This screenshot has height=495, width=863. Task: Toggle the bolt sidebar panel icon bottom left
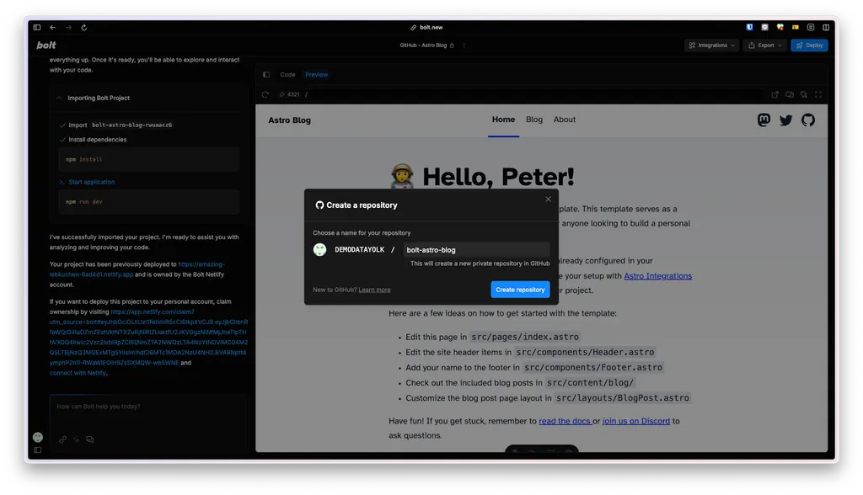[x=37, y=450]
